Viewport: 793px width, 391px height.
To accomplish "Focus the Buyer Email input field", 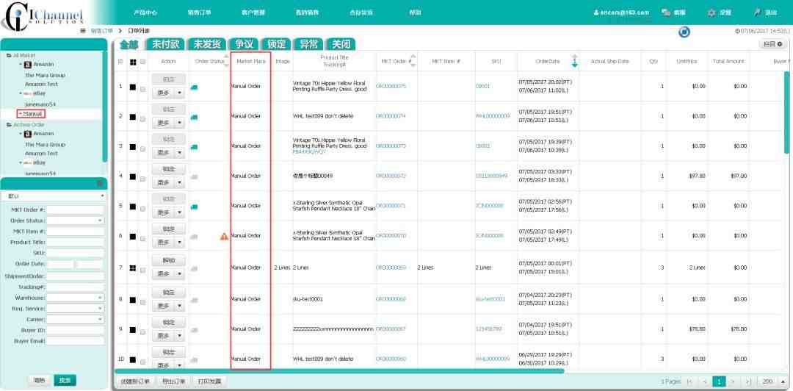I will [x=76, y=341].
